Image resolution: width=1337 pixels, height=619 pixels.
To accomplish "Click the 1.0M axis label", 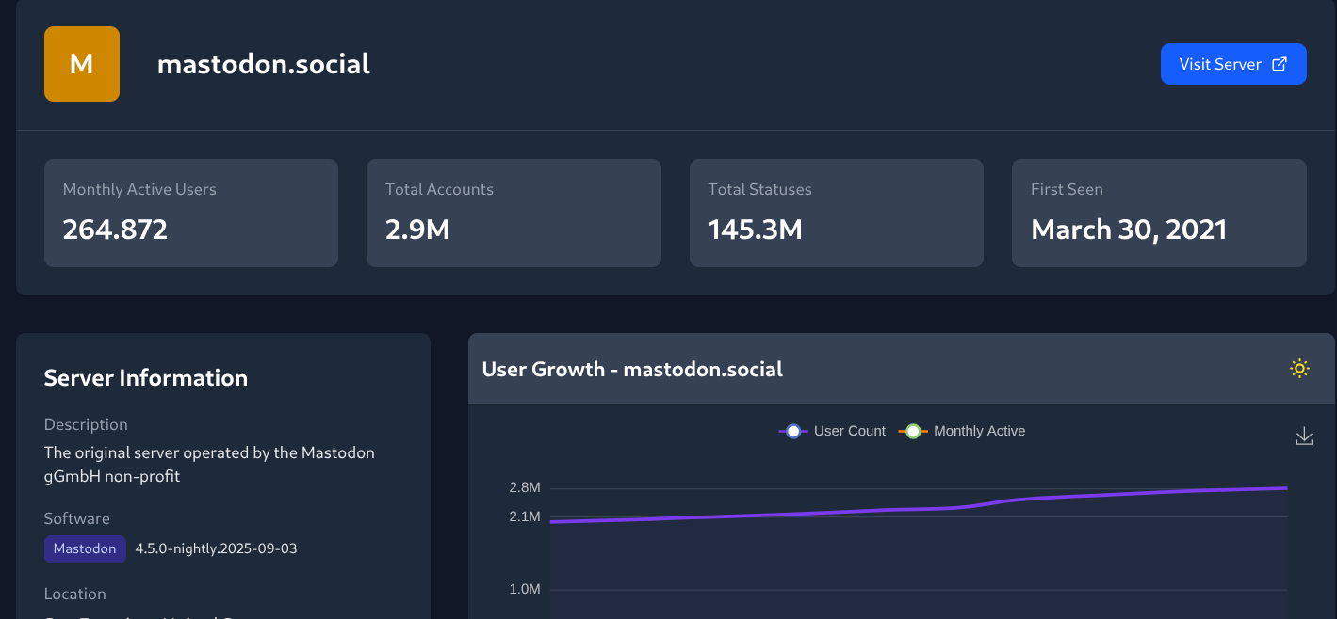I will tap(525, 590).
